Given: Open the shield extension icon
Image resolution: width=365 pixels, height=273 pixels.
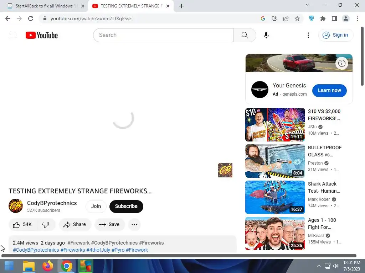Looking at the screenshot, I should click(x=311, y=18).
